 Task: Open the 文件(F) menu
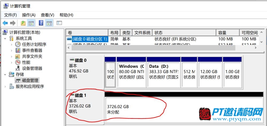[10, 15]
